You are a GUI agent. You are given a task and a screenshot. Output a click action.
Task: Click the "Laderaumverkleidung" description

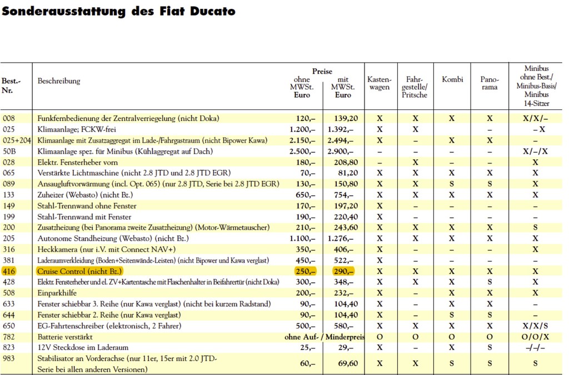153,261
